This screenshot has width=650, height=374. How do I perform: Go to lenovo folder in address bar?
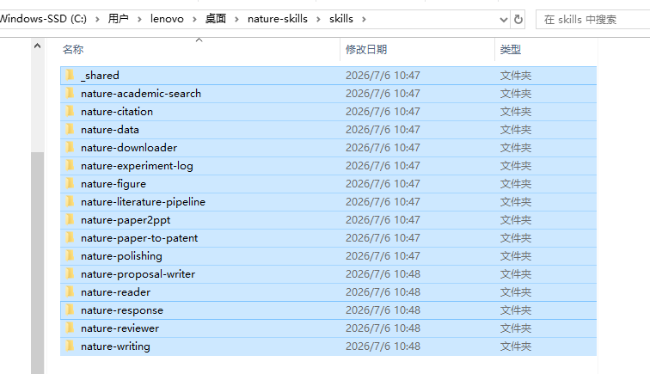pos(167,19)
